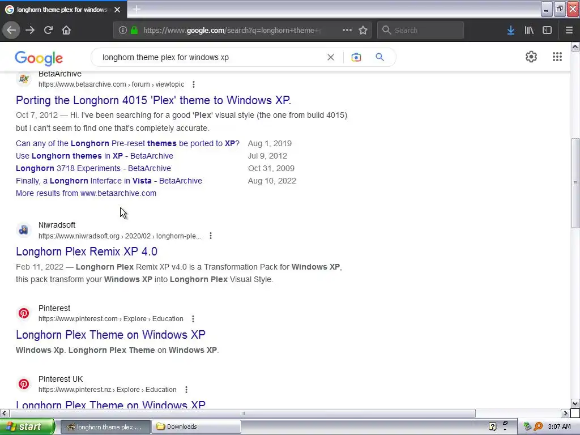Select the longhorn theme plex browser tab
Viewport: 580px width, 435px height.
coord(63,10)
